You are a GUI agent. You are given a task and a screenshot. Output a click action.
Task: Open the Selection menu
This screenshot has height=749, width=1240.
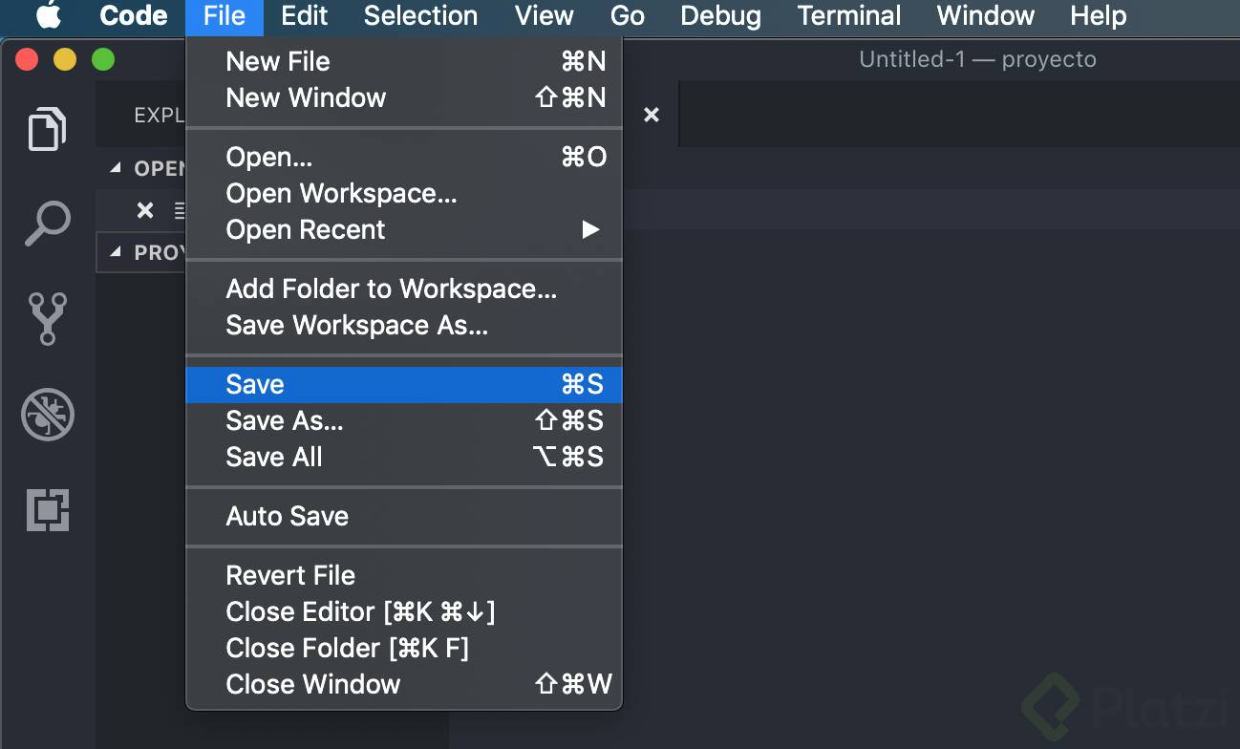click(x=420, y=16)
